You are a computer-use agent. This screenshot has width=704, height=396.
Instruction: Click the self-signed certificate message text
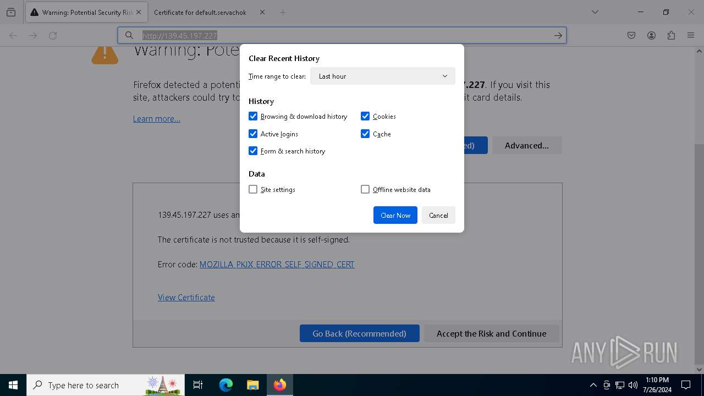tap(254, 240)
